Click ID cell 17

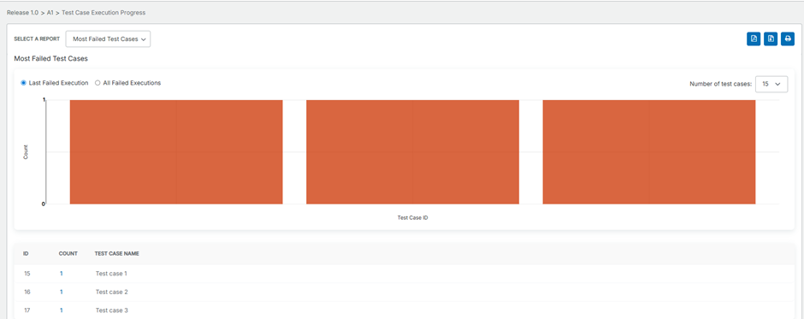(27, 310)
